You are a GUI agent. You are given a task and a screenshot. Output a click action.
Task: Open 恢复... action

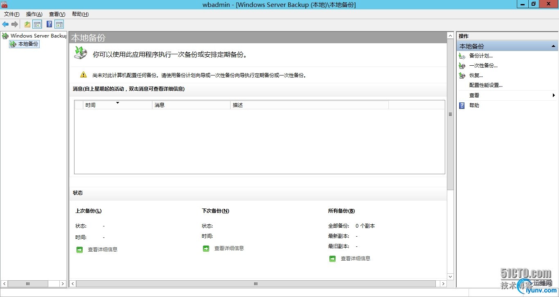pyautogui.click(x=476, y=75)
